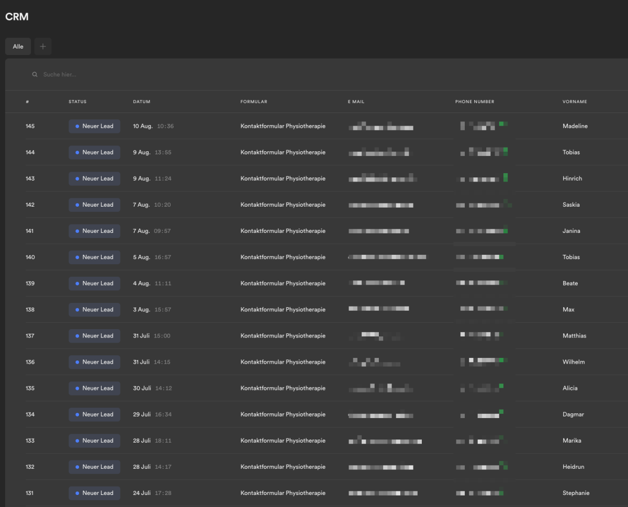
Task: Add a new view with plus icon
Action: pyautogui.click(x=43, y=47)
